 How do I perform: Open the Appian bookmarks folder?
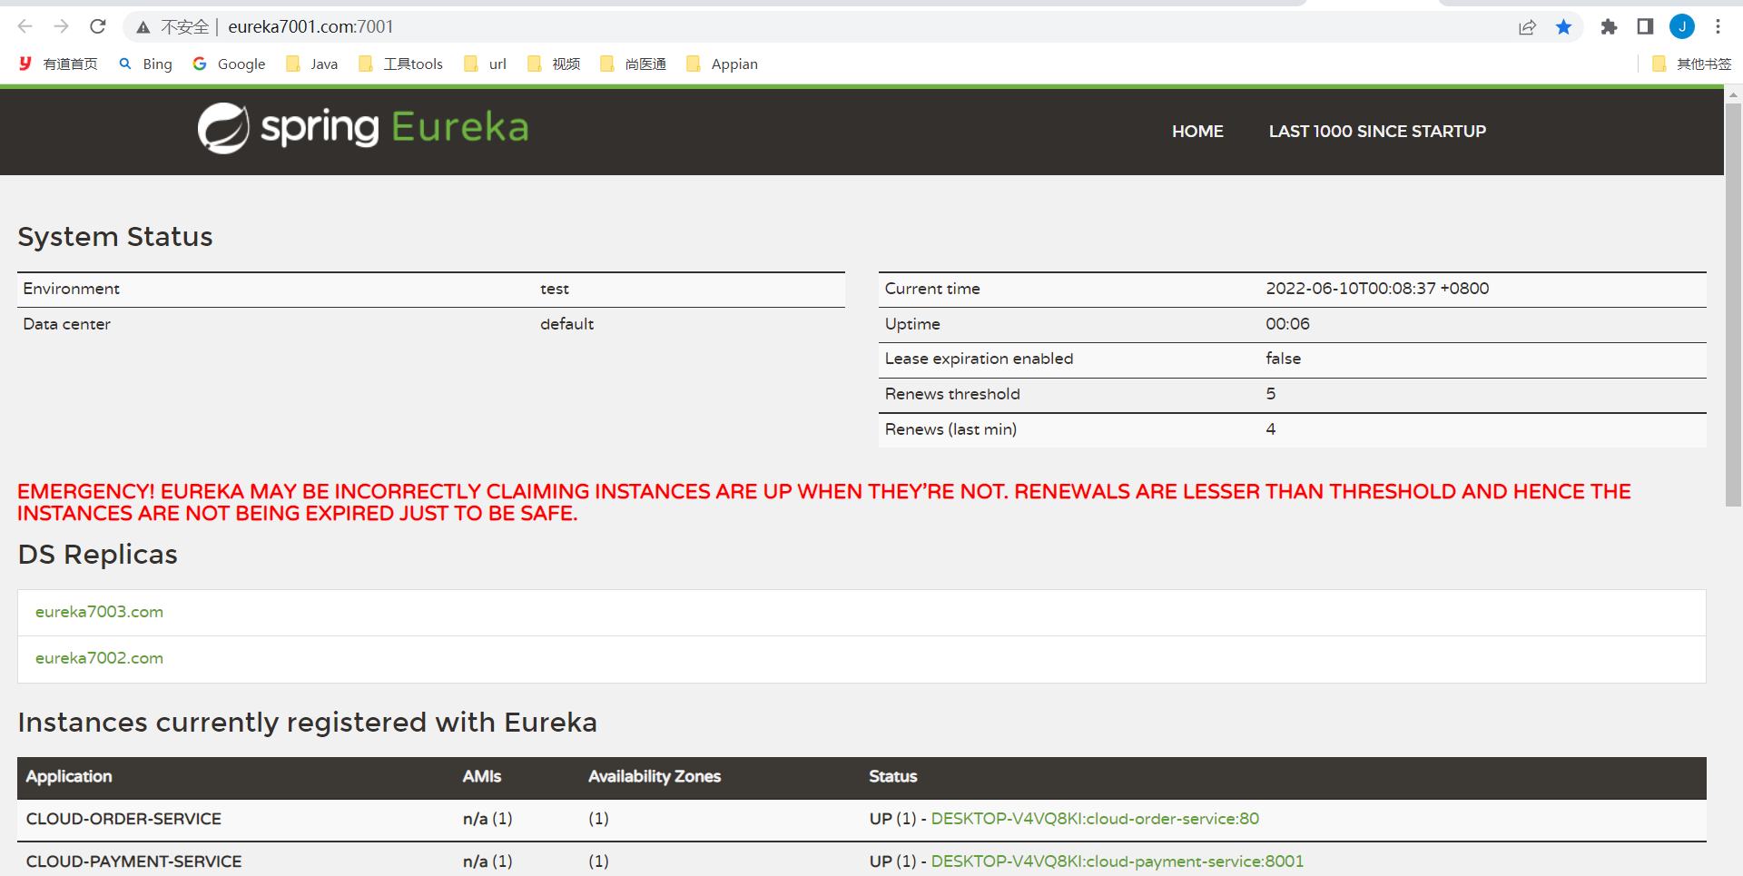[x=722, y=64]
